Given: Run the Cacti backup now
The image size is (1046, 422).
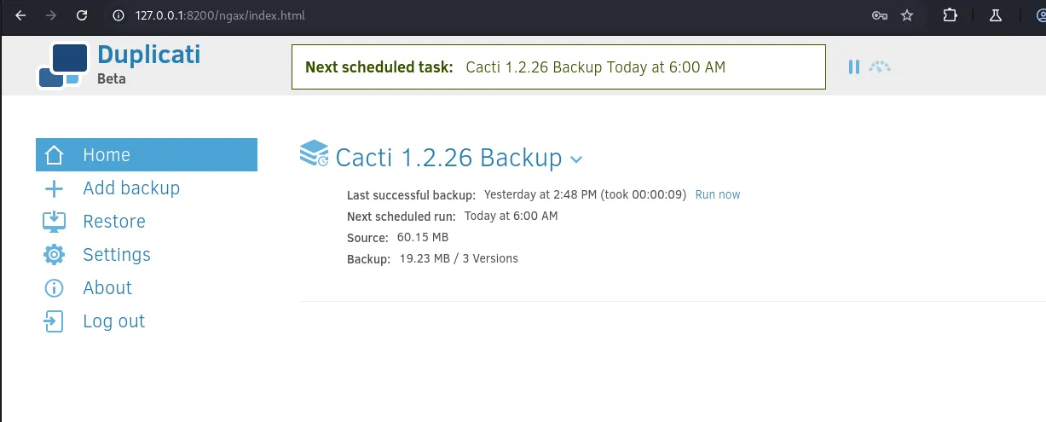Looking at the screenshot, I should pos(718,194).
